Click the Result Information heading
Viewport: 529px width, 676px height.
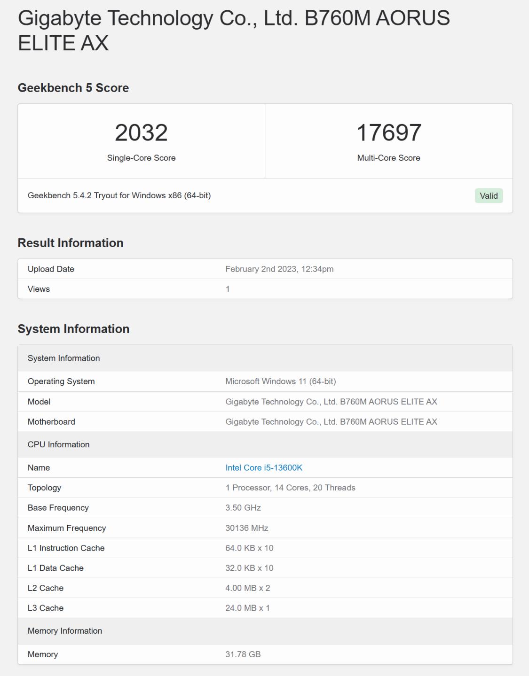70,243
